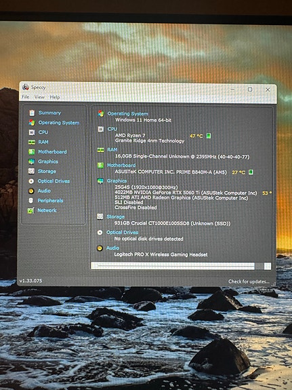Viewport: 292px width, 390px height.
Task: Click the RAM stick icon in sidebar
Action: (x=32, y=142)
